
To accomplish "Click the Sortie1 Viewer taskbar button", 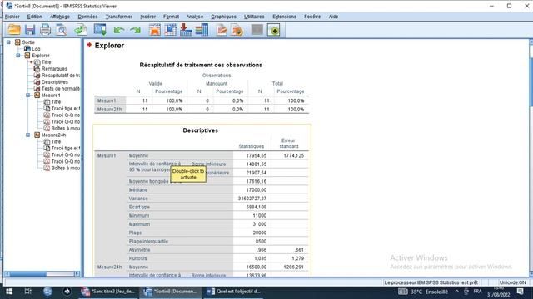I will (x=171, y=292).
